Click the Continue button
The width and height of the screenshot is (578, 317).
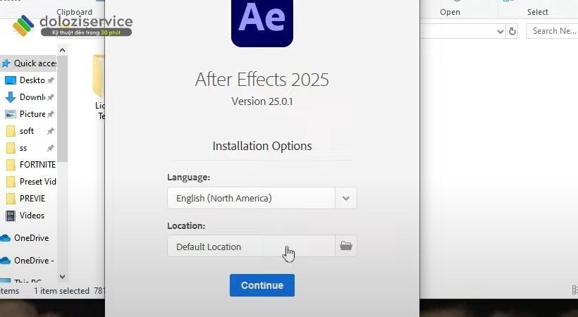[x=262, y=285]
